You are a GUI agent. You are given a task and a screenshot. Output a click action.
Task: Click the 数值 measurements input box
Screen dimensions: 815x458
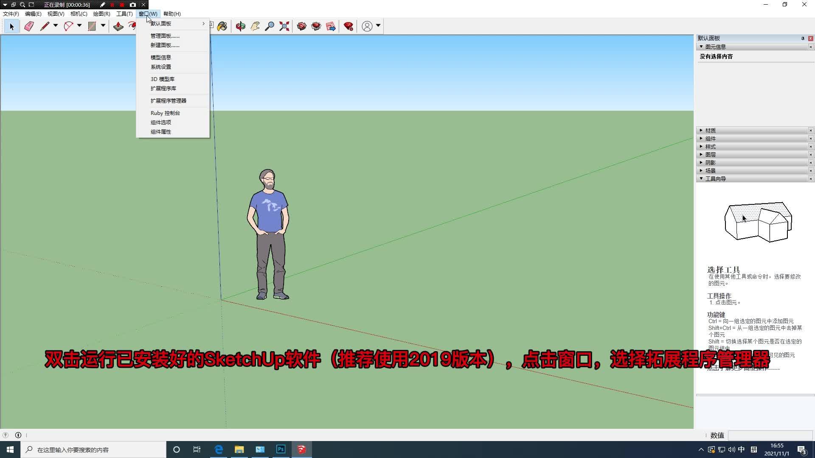tap(770, 436)
